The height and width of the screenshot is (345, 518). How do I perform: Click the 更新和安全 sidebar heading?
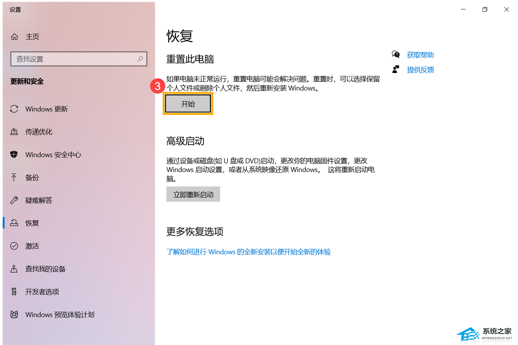click(27, 81)
